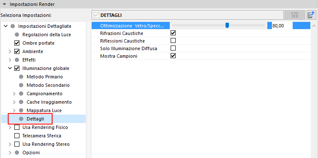The width and height of the screenshot is (318, 158).
Task: Click the gray dot beside Impostazioni Dettagliate
Action: point(13,26)
